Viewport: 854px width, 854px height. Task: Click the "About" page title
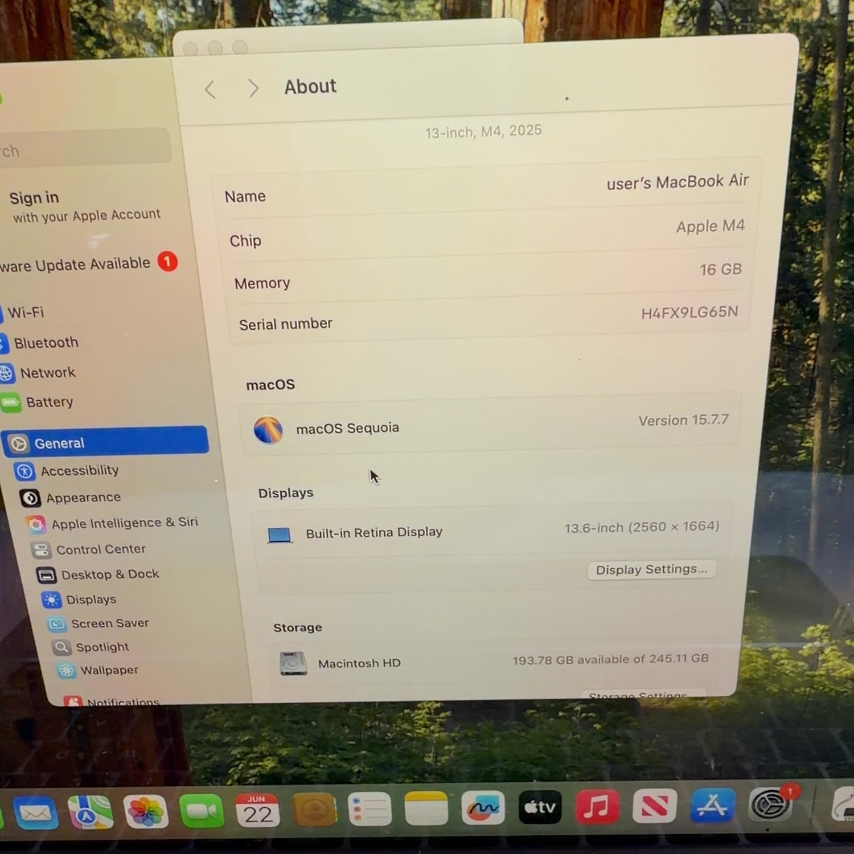coord(310,87)
